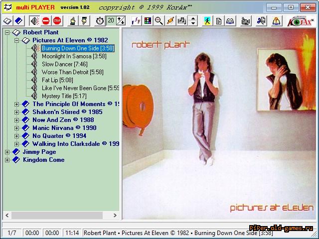Click tree scrollbar right arrow
The image size is (319, 239).
[115, 215]
